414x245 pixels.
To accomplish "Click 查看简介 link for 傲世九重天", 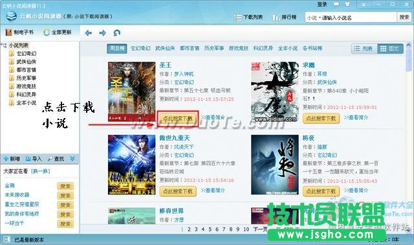I will coord(213,191).
